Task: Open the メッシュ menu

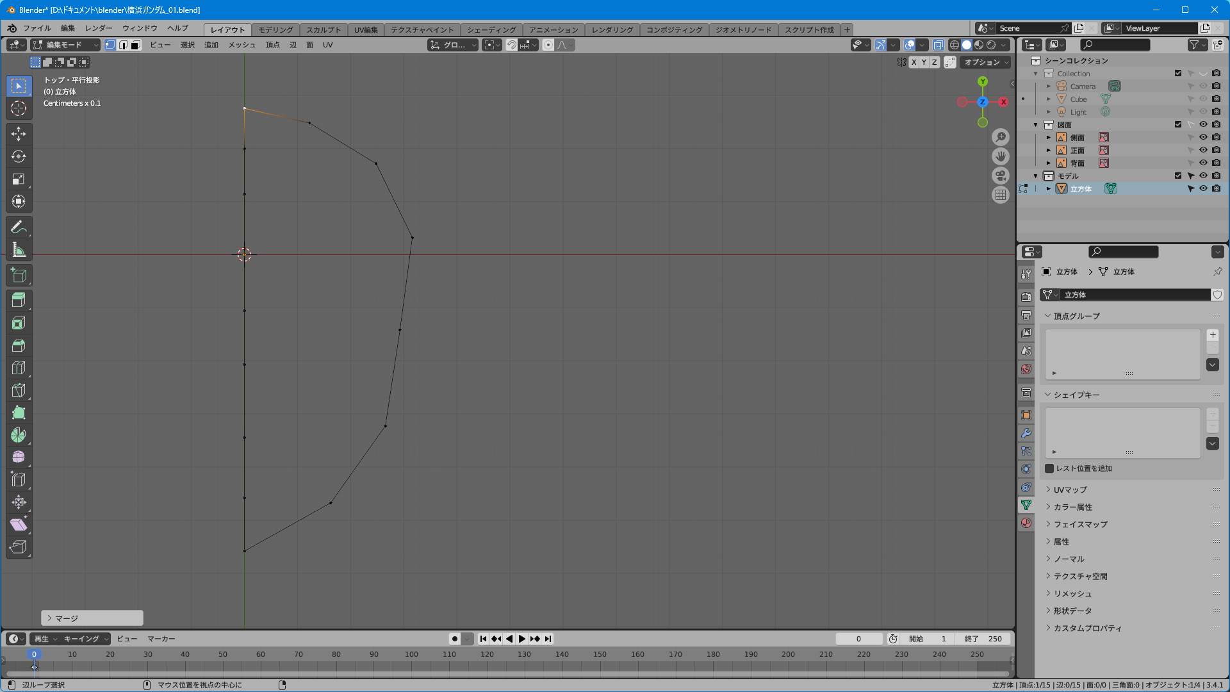Action: coord(242,45)
